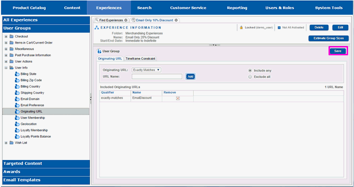
Task: Sort by the Name column header
Action: pos(146,93)
